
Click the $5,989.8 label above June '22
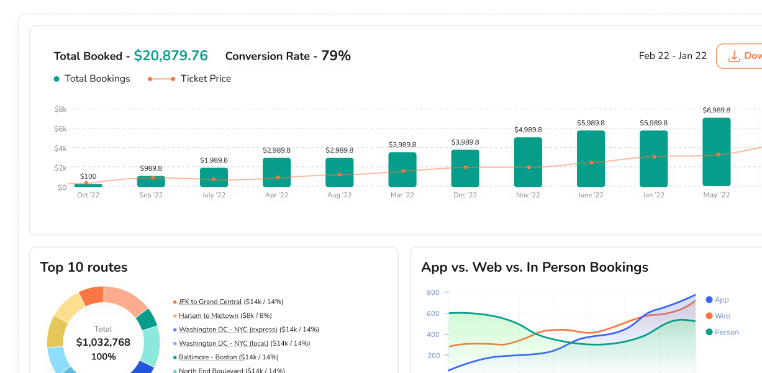click(591, 123)
